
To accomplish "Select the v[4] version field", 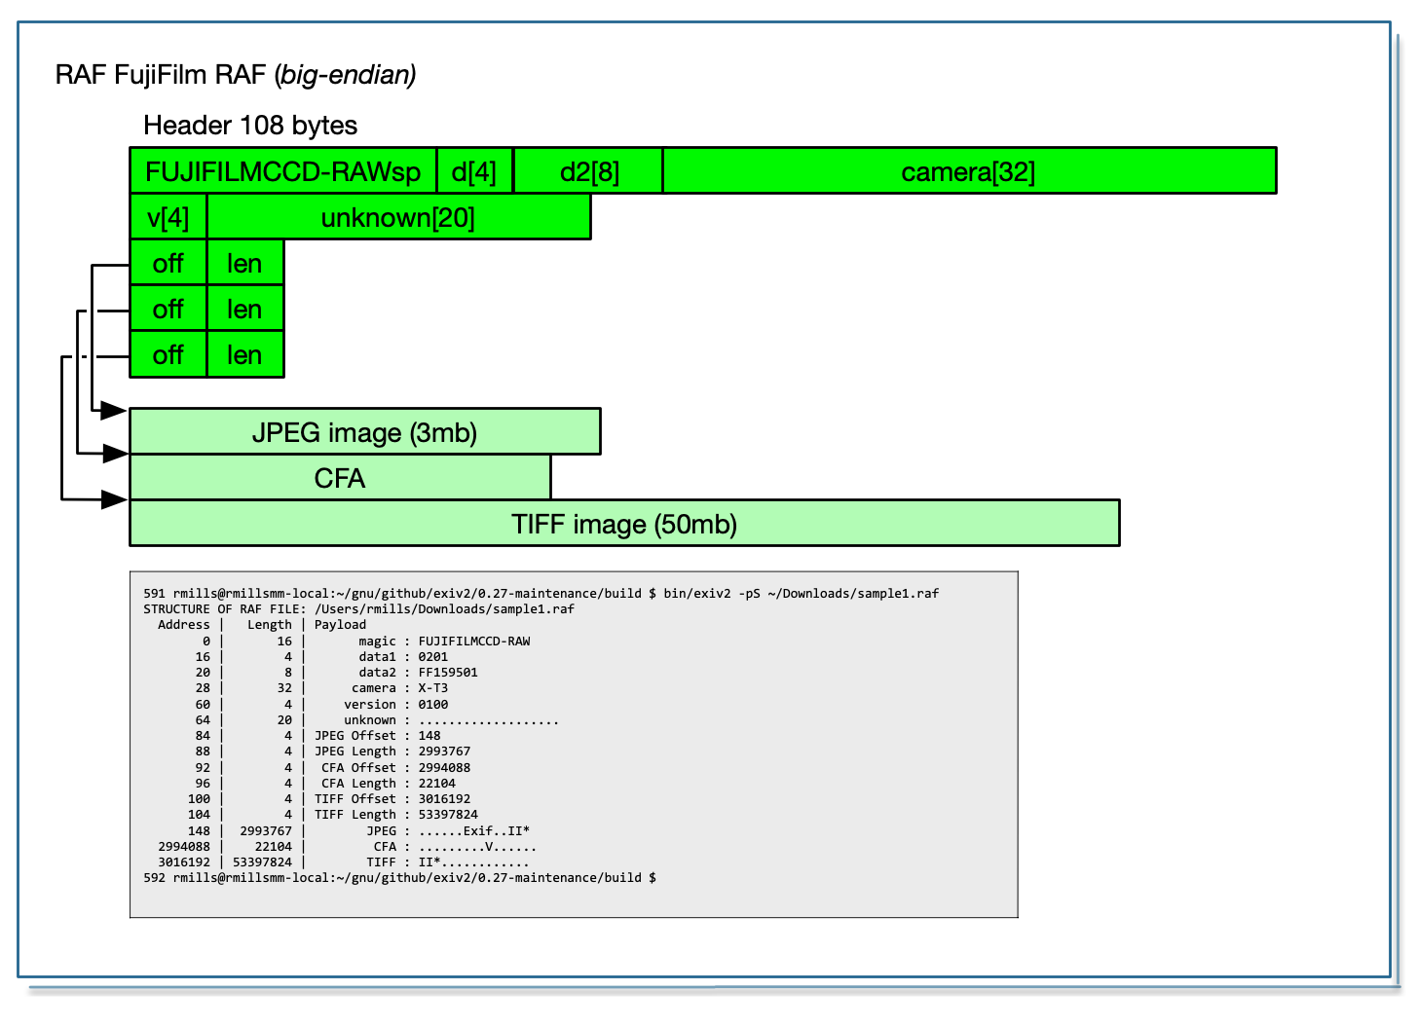I will point(168,217).
